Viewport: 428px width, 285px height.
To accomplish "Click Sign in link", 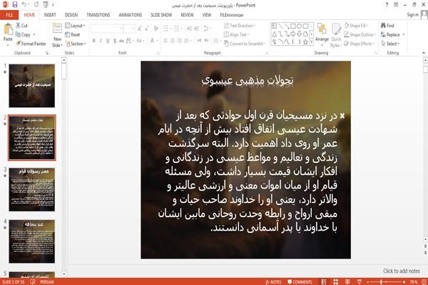I will pyautogui.click(x=412, y=15).
